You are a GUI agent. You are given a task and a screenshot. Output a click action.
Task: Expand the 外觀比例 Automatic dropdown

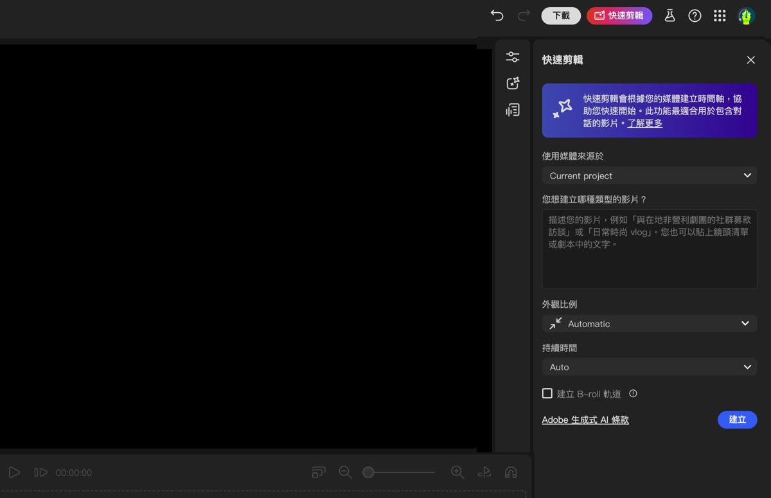pyautogui.click(x=649, y=323)
